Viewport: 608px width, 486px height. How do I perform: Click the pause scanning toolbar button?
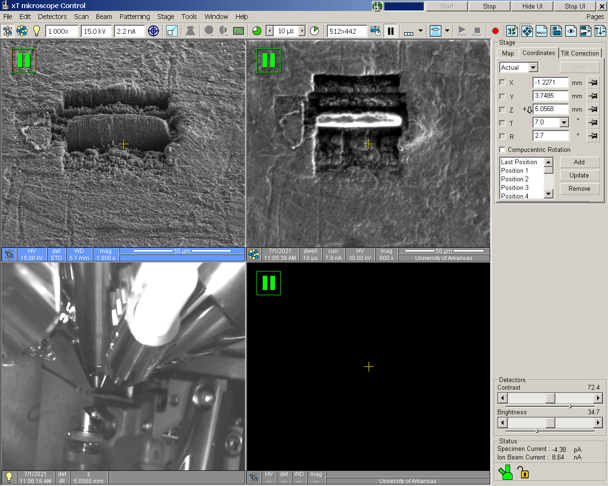[390, 31]
